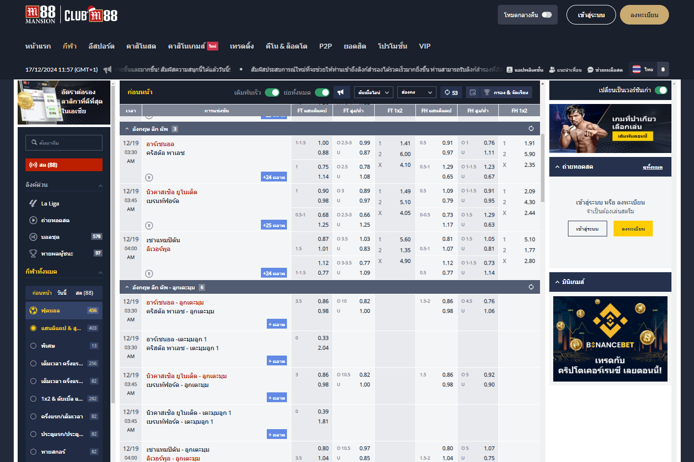Viewport: 694px width, 462px height.
Task: Click the trophy filter and sort button
Action: [x=506, y=92]
